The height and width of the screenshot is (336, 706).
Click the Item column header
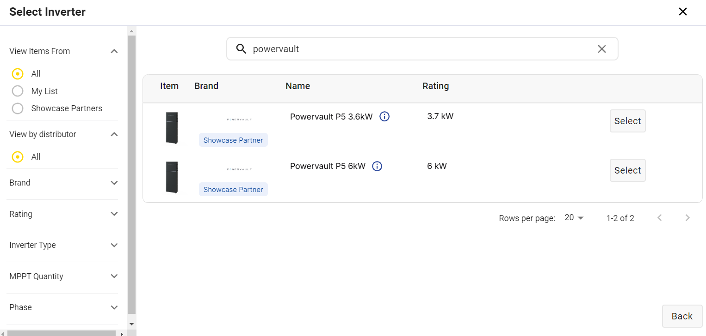[169, 86]
